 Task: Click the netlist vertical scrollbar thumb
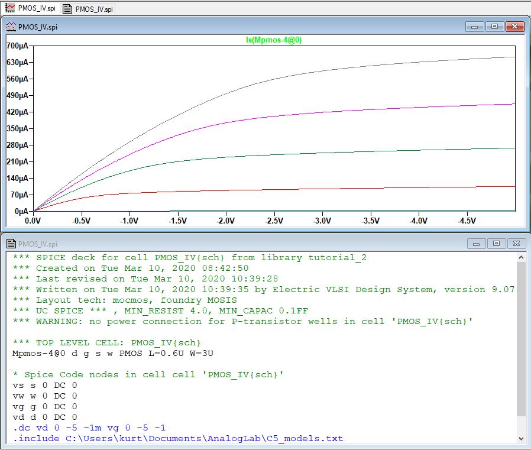tap(521, 338)
